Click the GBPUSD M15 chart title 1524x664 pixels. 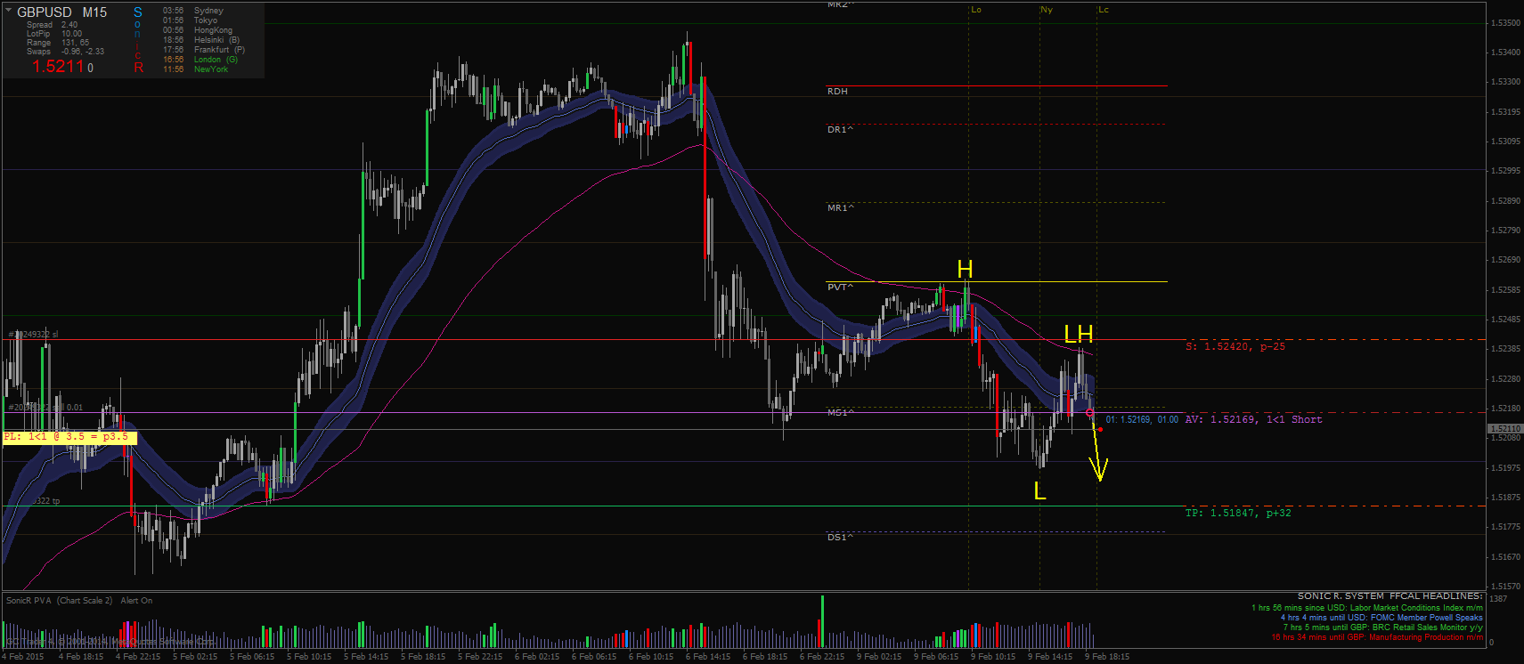[x=61, y=12]
